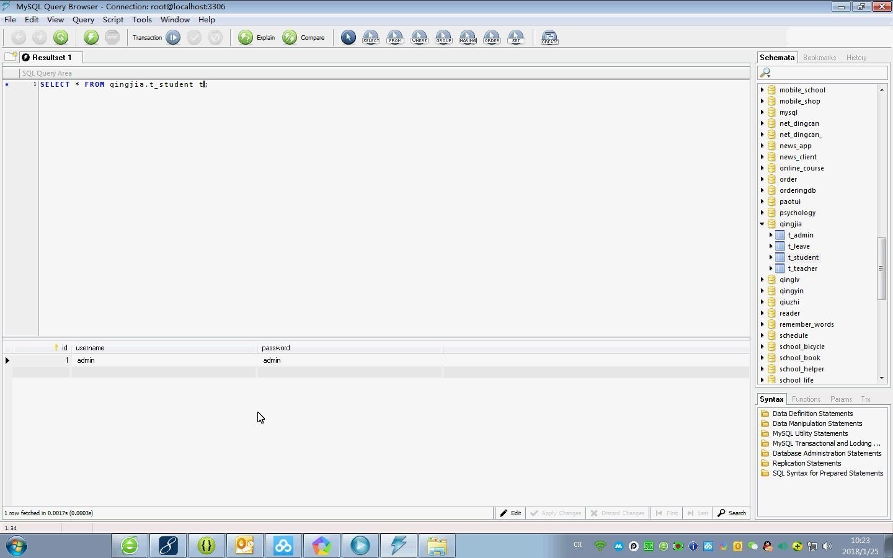Viewport: 893px width, 558px height.
Task: Switch to the History tab
Action: 856,58
